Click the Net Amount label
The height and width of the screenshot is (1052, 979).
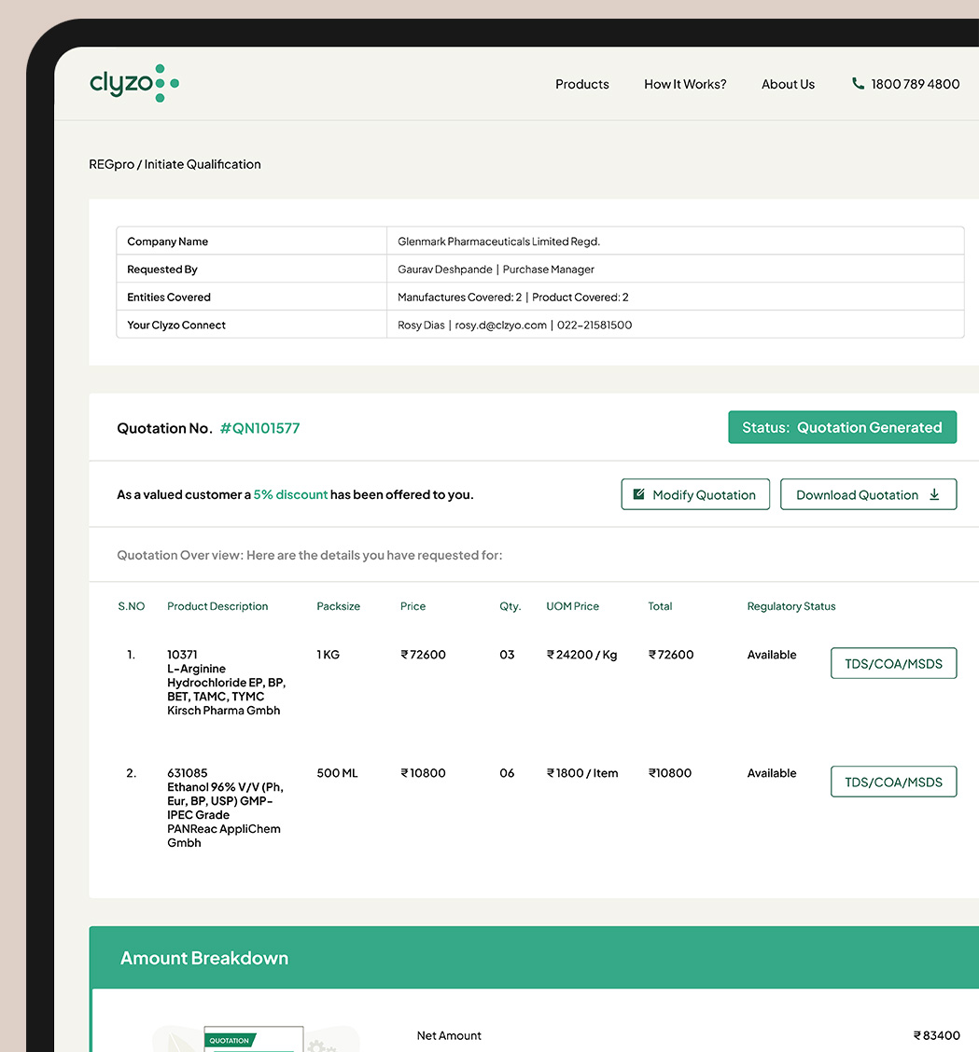point(449,1035)
